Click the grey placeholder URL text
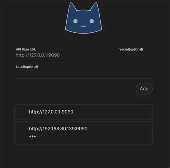 click(38, 55)
